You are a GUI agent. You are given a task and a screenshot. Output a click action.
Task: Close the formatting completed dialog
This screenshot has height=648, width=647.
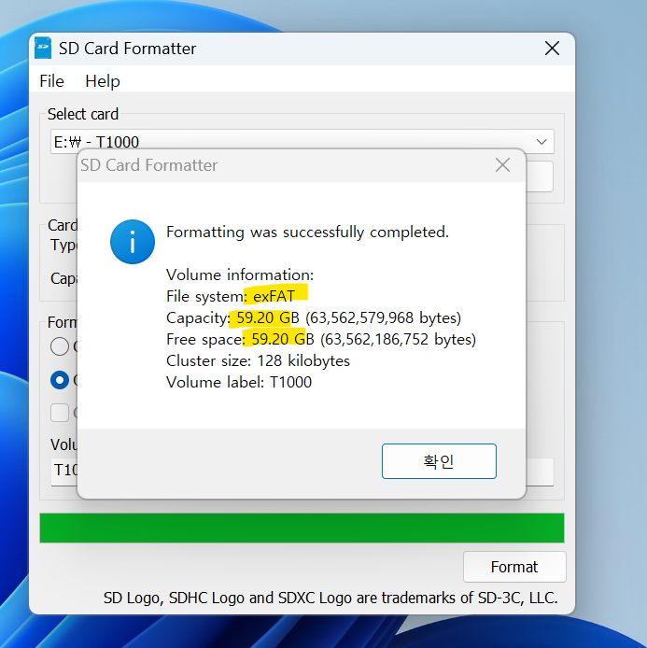(x=502, y=165)
